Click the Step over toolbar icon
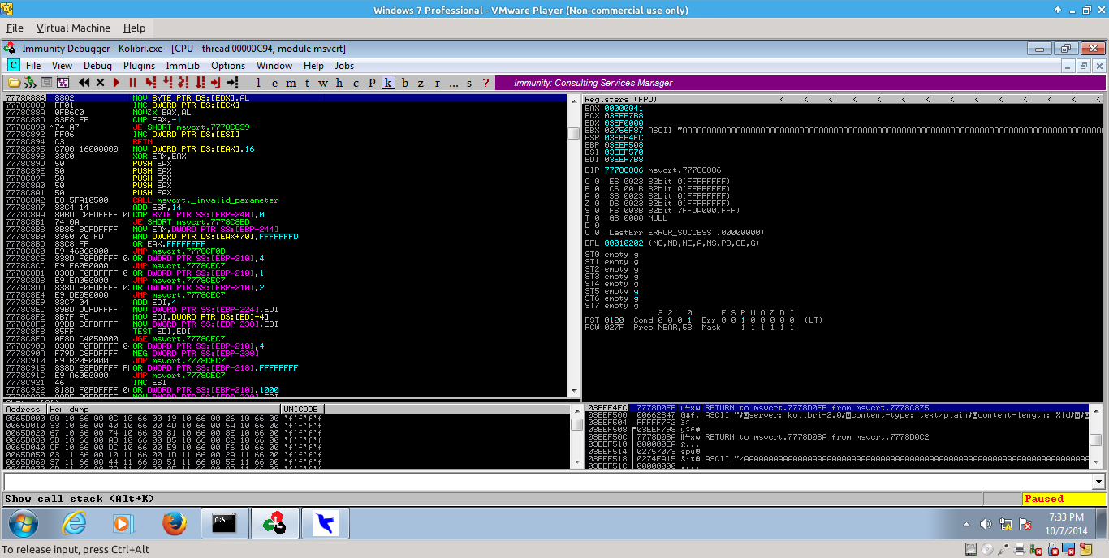The image size is (1109, 558). pos(167,83)
